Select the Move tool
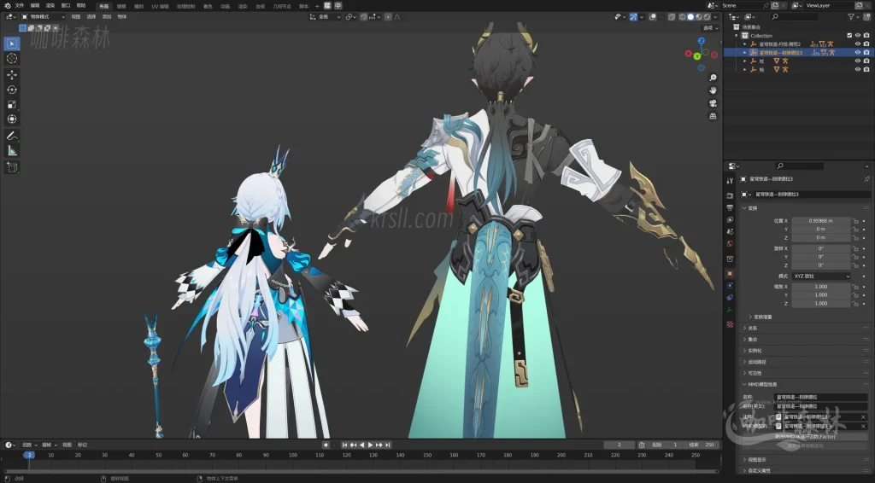875x483 pixels. (x=12, y=74)
